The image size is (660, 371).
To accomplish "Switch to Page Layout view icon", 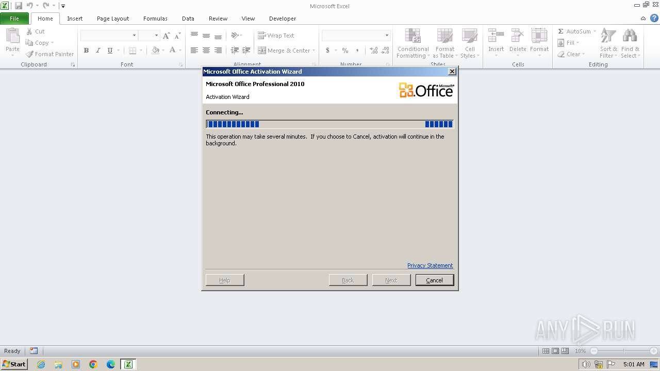I will pyautogui.click(x=555, y=351).
